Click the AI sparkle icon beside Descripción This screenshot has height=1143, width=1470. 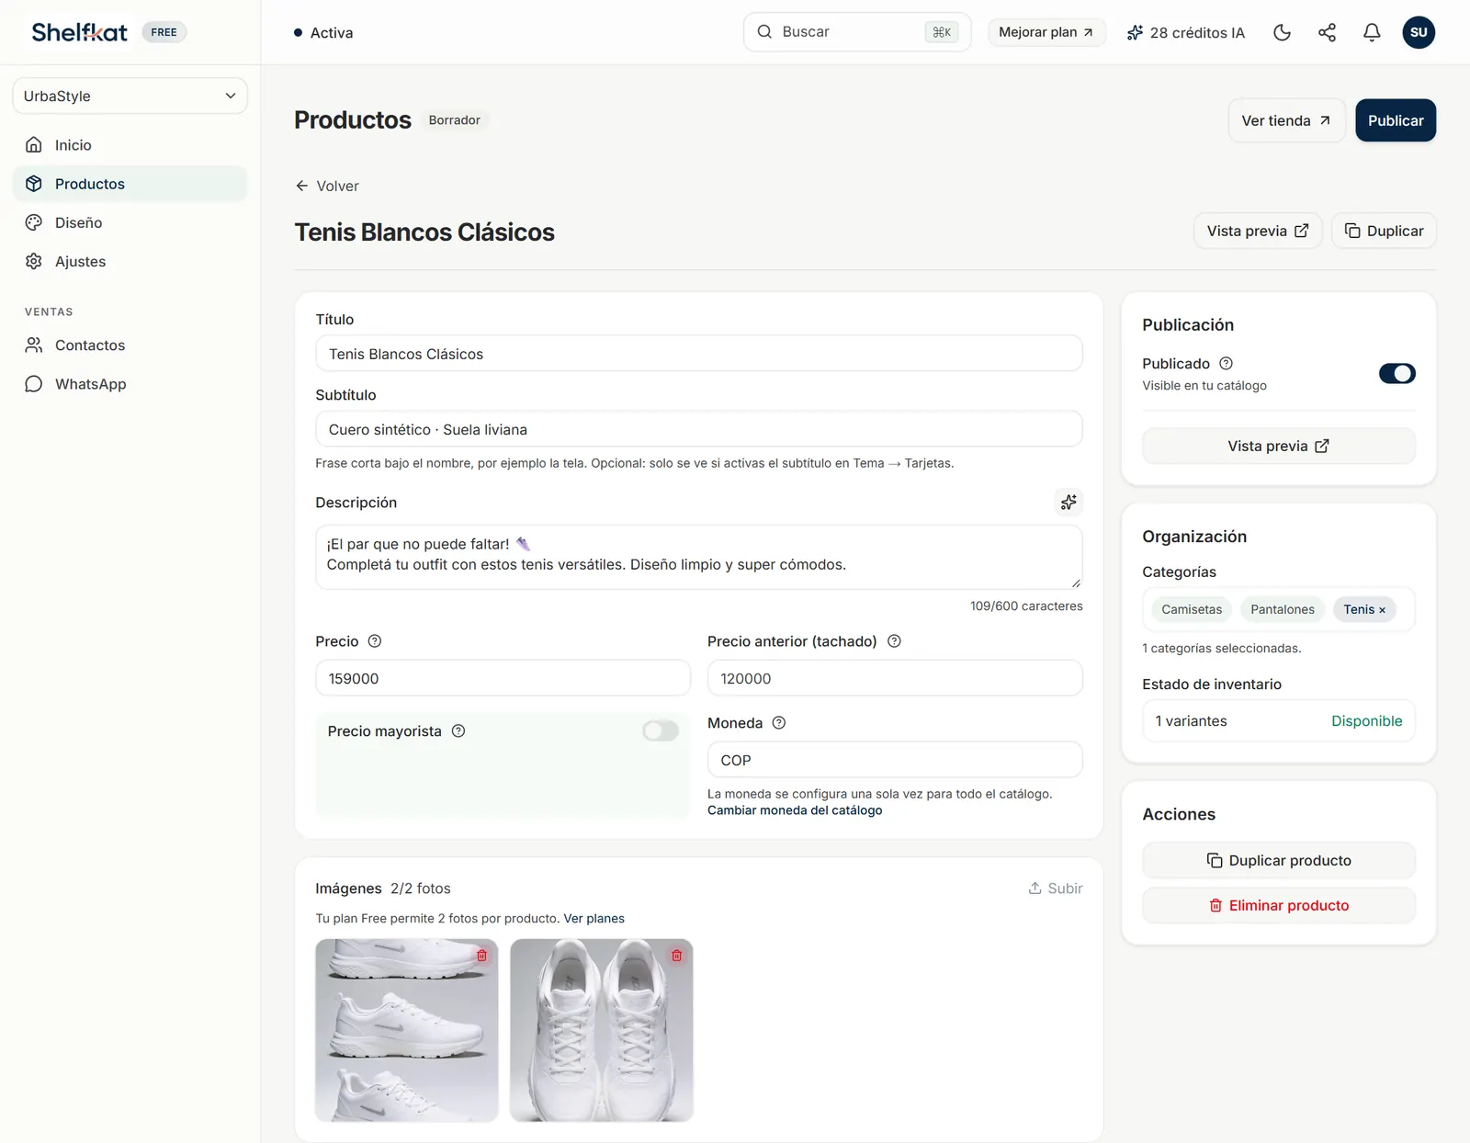1068,502
